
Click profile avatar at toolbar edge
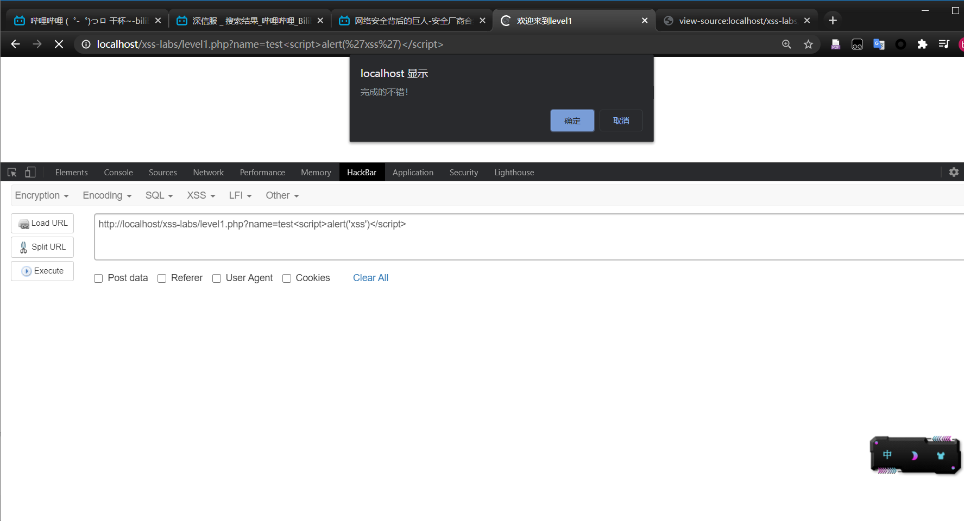coord(961,45)
